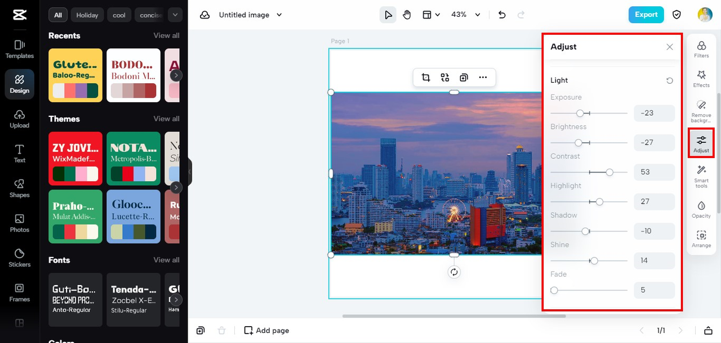Screen dimensions: 721x343
Task: Open the Filters panel
Action: pos(701,49)
